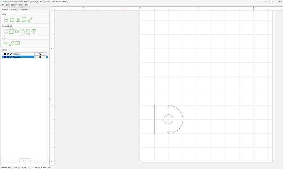This screenshot has width=283, height=169.
Task: Choose the Text creation tool
Action: pyautogui.click(x=34, y=31)
